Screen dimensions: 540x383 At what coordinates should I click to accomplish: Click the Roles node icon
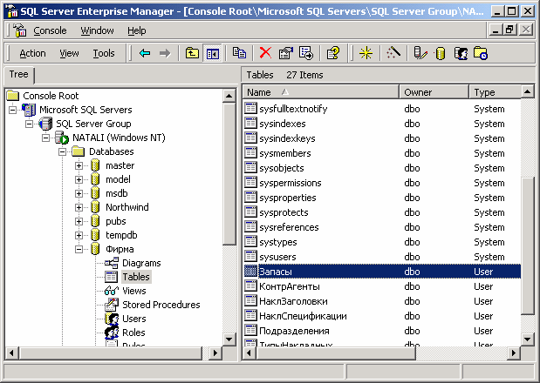[x=112, y=333]
